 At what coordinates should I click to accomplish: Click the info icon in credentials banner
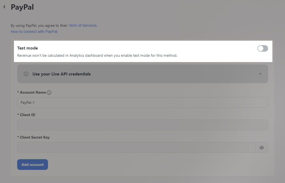(26, 74)
